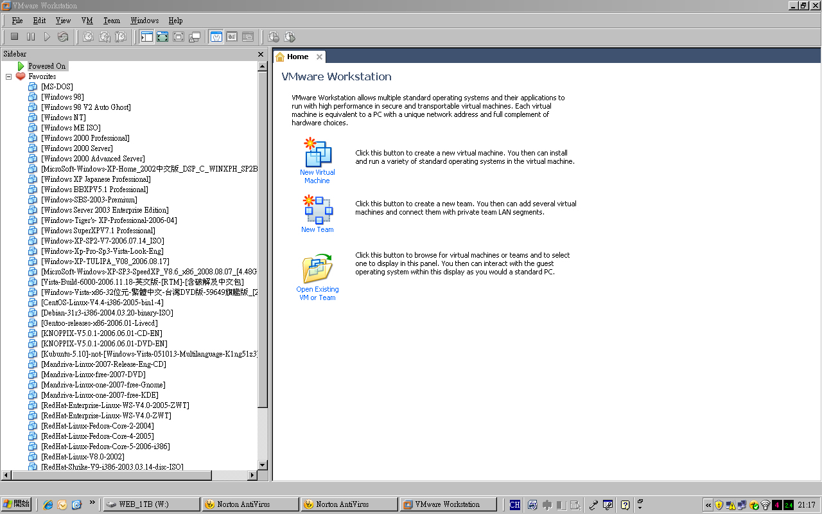Click the Reset toolbar icon
Image resolution: width=822 pixels, height=514 pixels.
pos(63,37)
